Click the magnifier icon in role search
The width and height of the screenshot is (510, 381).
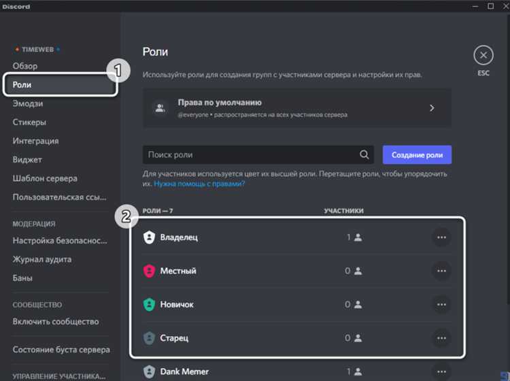(x=364, y=154)
